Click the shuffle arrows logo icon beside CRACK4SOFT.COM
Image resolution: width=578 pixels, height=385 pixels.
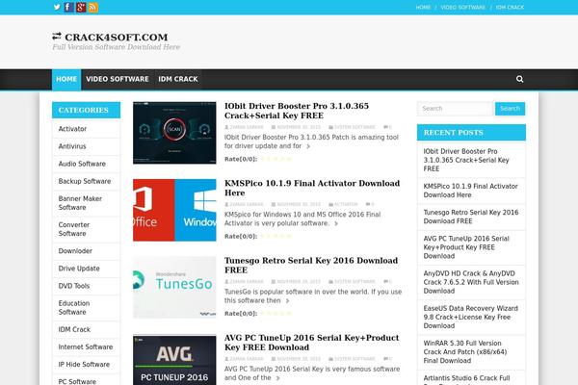click(57, 37)
